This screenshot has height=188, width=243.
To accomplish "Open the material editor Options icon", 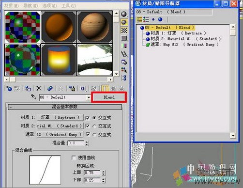I will [124, 62].
